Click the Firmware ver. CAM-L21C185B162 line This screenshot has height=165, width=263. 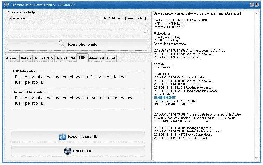coord(175,101)
